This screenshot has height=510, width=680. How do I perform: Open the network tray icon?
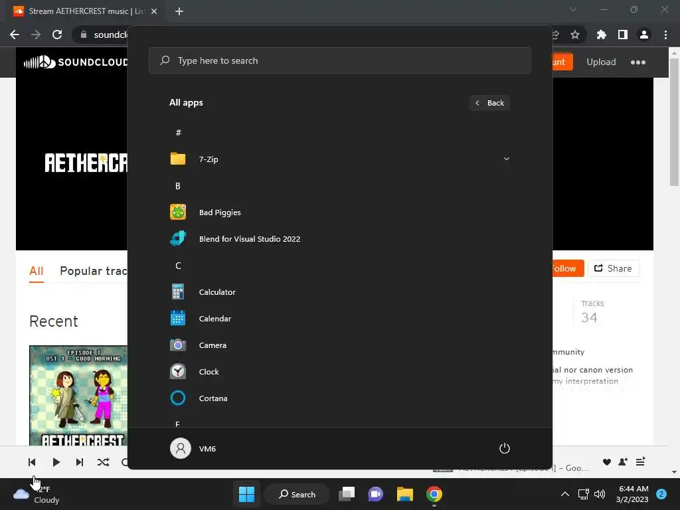pyautogui.click(x=584, y=494)
